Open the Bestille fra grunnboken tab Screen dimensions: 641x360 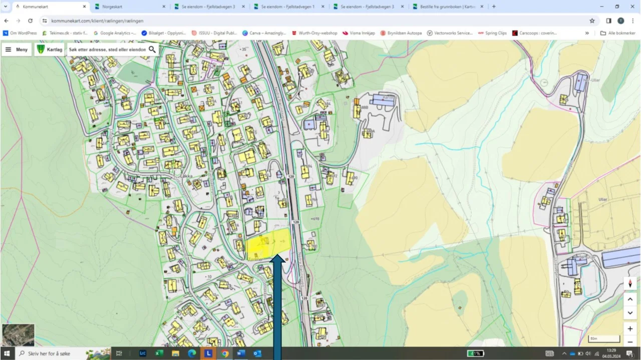pyautogui.click(x=448, y=6)
